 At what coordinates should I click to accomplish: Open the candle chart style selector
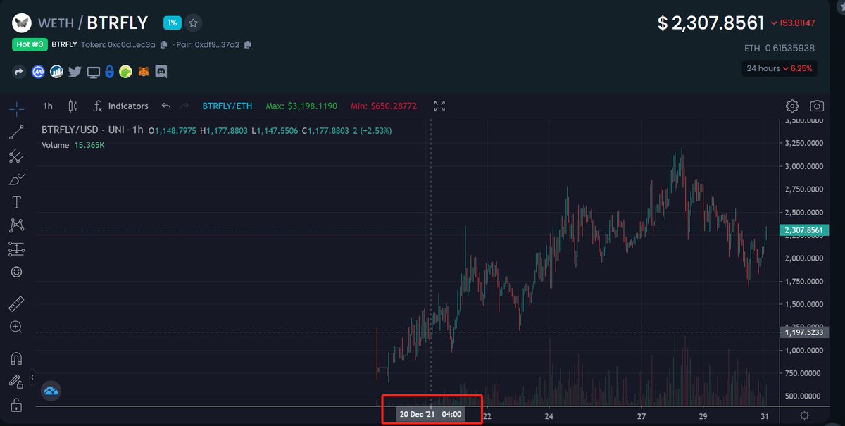point(73,106)
